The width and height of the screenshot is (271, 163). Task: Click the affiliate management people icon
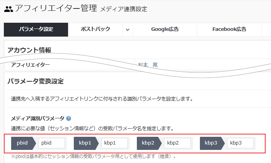(x=8, y=8)
